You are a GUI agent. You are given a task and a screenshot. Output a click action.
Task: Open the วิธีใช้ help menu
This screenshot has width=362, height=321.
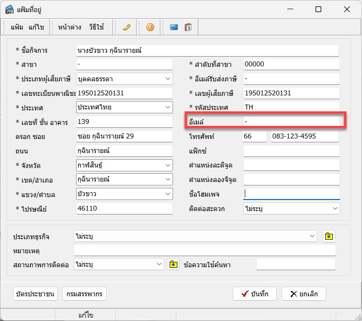[96, 27]
